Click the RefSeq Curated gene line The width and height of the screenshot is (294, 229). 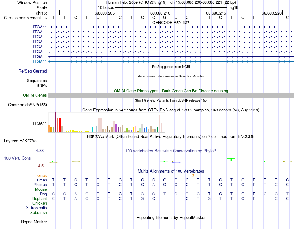click(171, 71)
